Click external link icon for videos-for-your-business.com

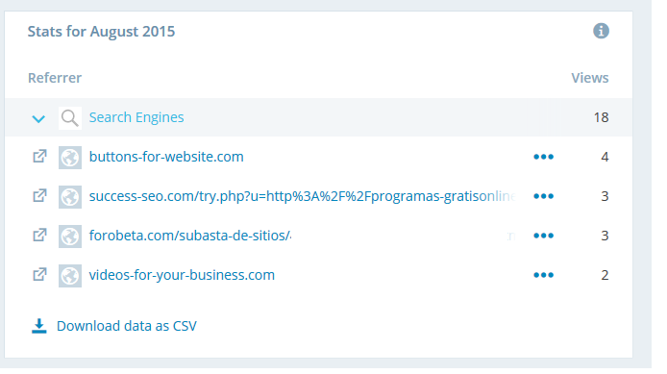coord(39,274)
